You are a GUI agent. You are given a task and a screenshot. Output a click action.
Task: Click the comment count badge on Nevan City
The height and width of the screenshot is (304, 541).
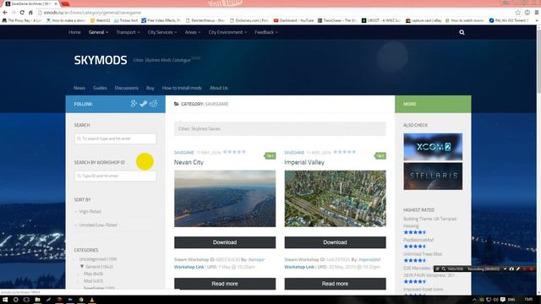point(270,155)
